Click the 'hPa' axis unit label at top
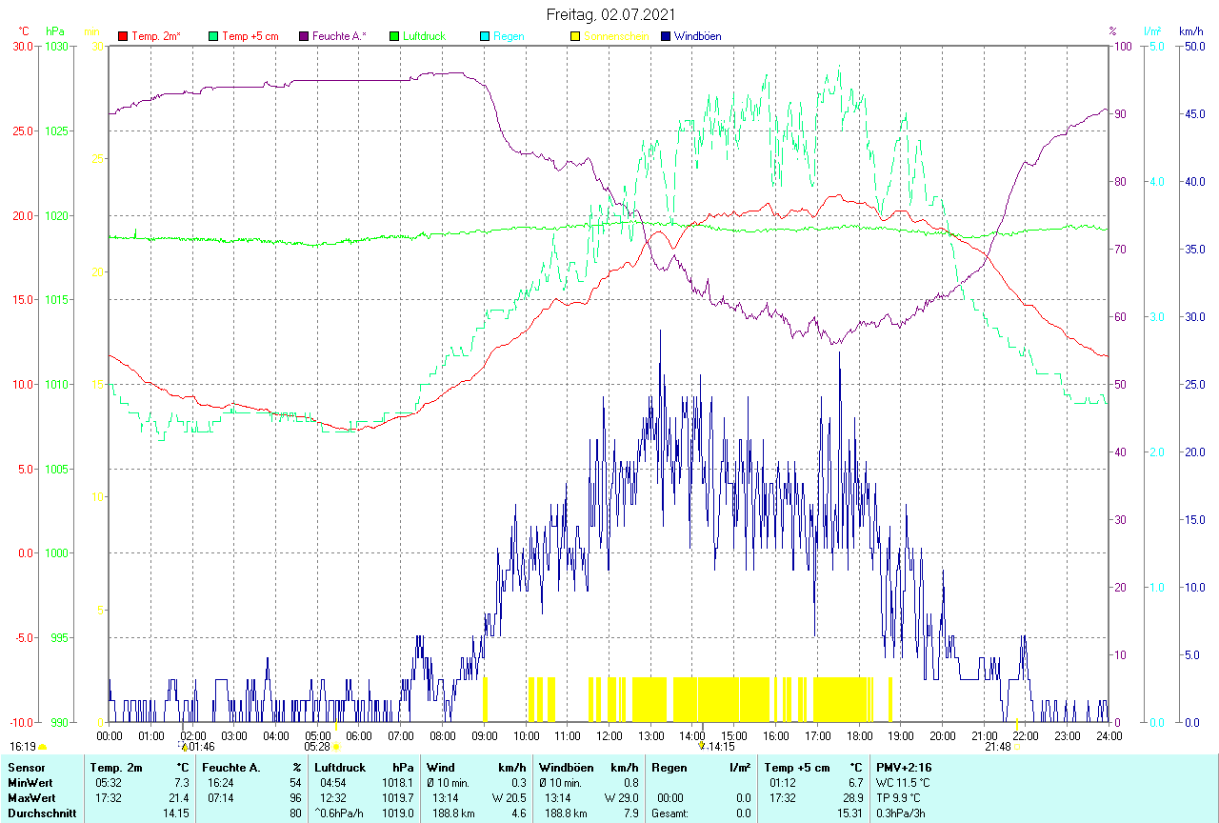Viewport: 1219px width, 823px height. 55,31
